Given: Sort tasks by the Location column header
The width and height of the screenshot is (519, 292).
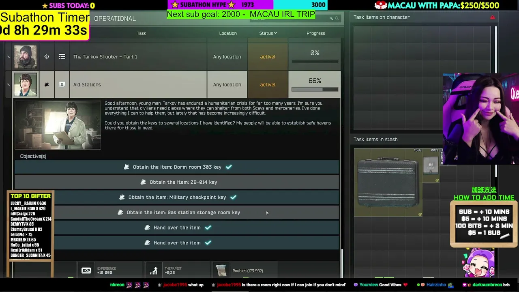Looking at the screenshot, I should pos(228,33).
